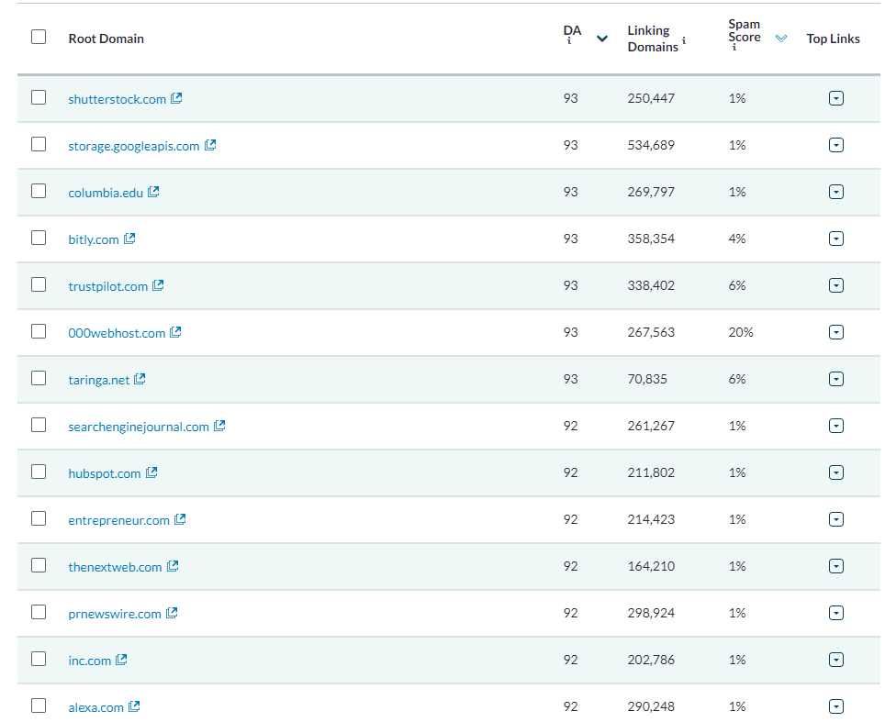Expand Top Links for entrepreneur.com
Viewport: 885px width, 722px height.
(836, 519)
